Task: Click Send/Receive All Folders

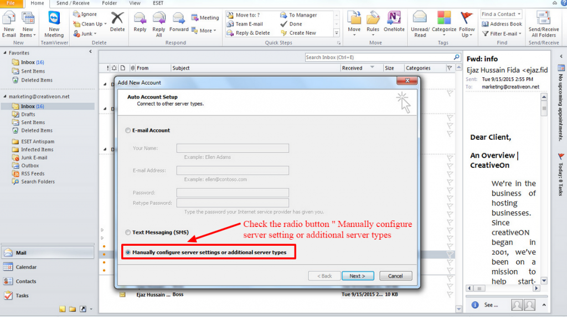Action: tap(544, 24)
